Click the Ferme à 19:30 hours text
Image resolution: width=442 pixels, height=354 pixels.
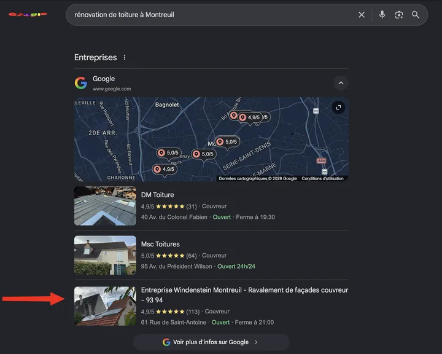tap(255, 217)
